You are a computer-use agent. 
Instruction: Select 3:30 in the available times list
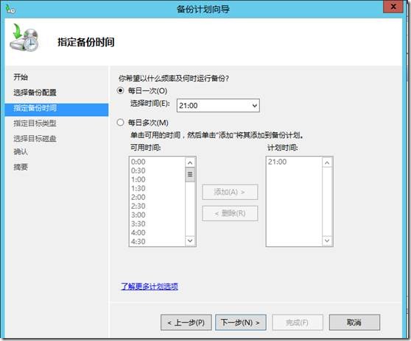click(x=138, y=224)
